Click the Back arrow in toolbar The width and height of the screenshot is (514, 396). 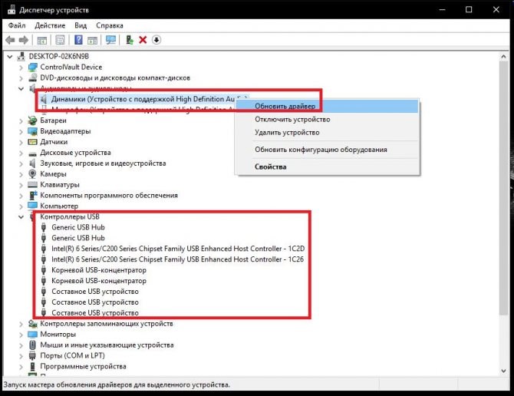pyautogui.click(x=10, y=40)
